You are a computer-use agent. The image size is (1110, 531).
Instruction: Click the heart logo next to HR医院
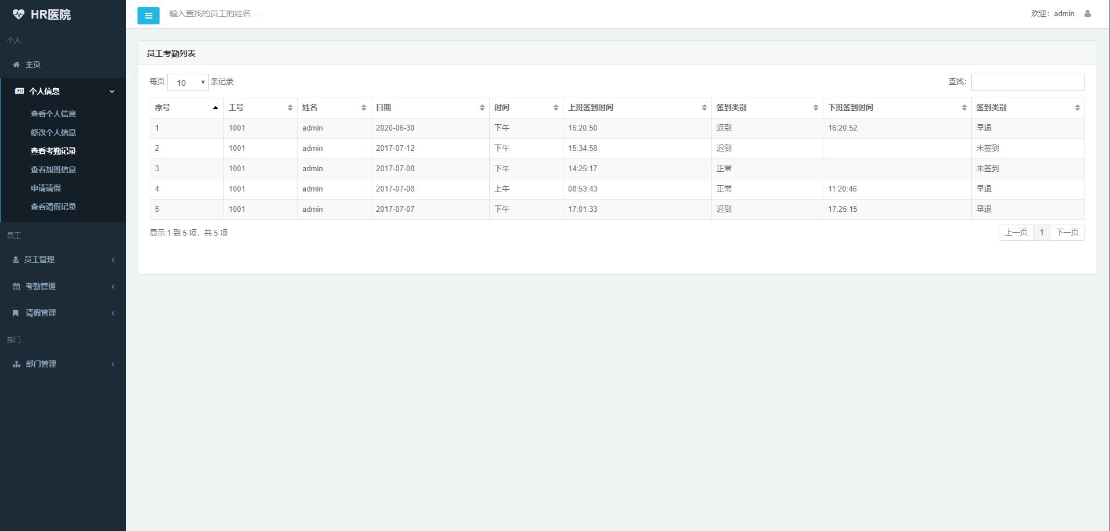point(19,15)
